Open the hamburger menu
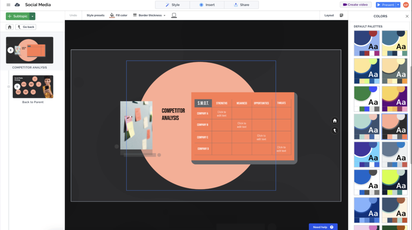This screenshot has width=412, height=230. (8, 5)
